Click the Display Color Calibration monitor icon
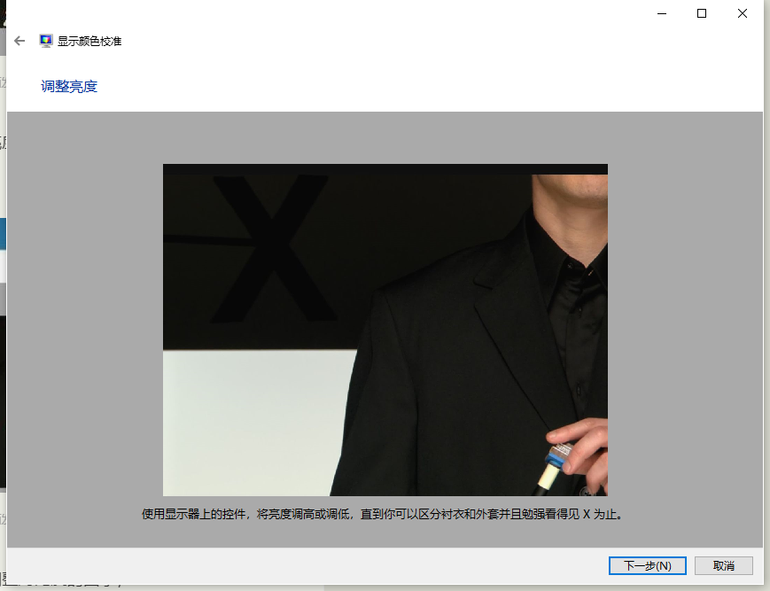770x591 pixels. [46, 41]
